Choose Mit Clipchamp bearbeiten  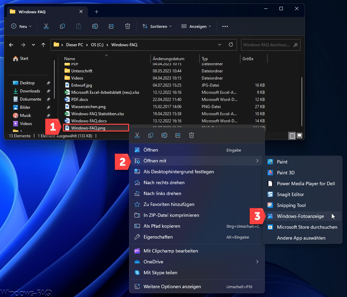click(197, 251)
